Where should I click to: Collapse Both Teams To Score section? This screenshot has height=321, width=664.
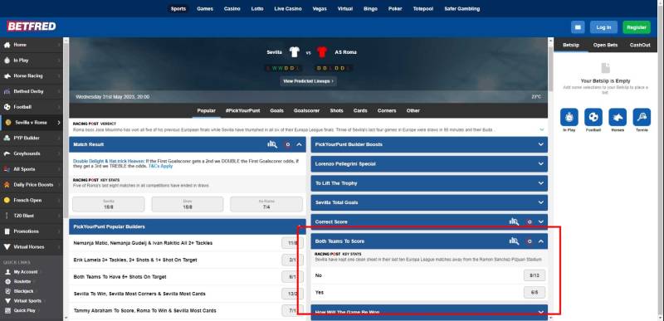(x=541, y=241)
